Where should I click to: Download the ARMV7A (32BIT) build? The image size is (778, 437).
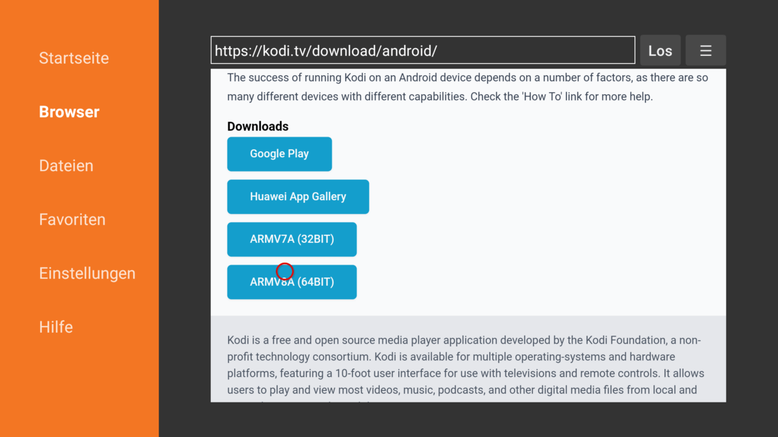(x=292, y=240)
